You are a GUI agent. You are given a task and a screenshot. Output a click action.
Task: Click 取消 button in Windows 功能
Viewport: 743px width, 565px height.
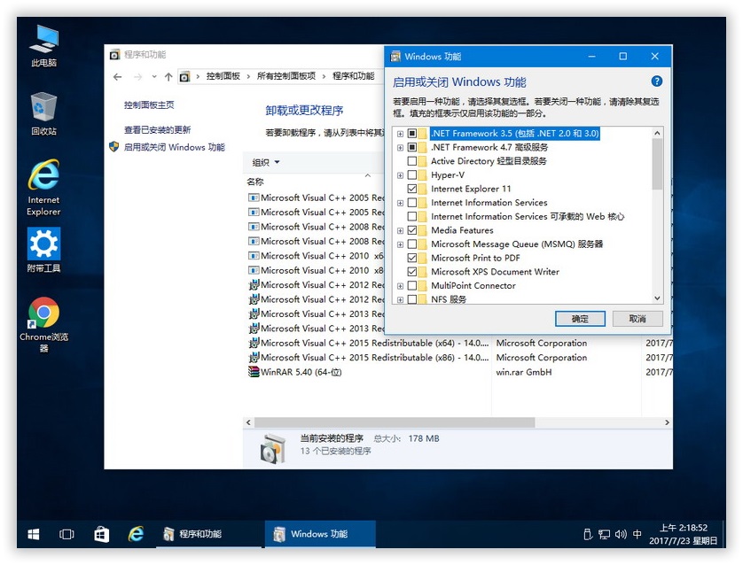(x=637, y=319)
